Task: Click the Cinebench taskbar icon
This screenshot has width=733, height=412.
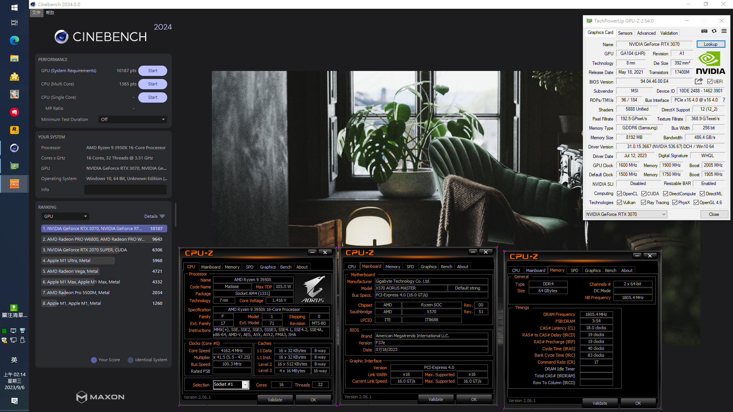Action: 14,148
